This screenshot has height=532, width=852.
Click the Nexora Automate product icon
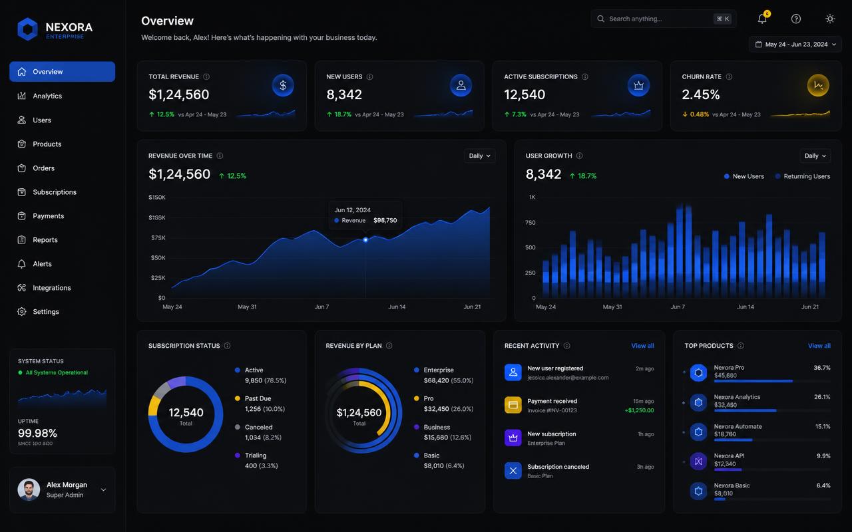point(698,432)
